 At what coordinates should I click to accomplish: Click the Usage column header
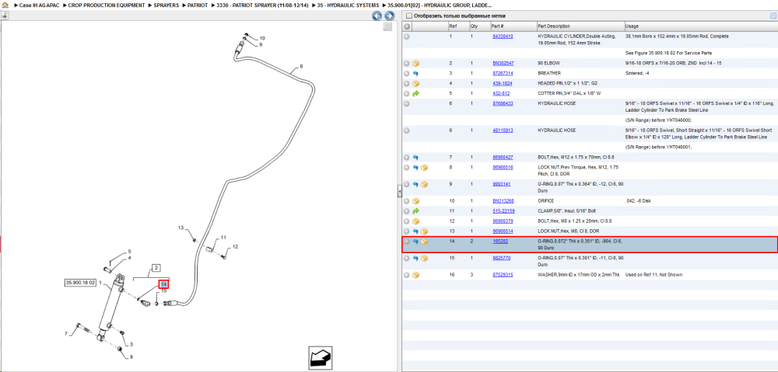[701, 26]
